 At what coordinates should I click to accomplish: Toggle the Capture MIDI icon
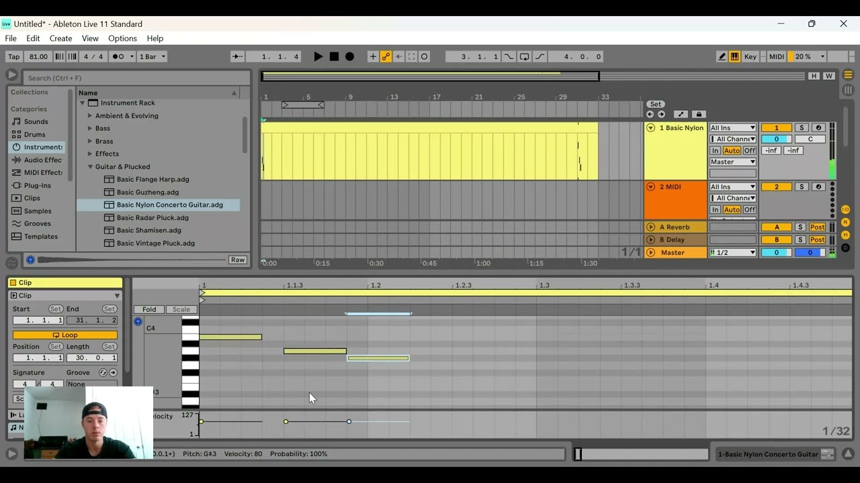411,56
